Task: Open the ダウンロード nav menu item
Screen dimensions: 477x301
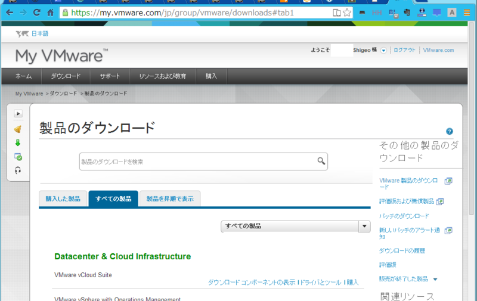Action: pyautogui.click(x=66, y=76)
